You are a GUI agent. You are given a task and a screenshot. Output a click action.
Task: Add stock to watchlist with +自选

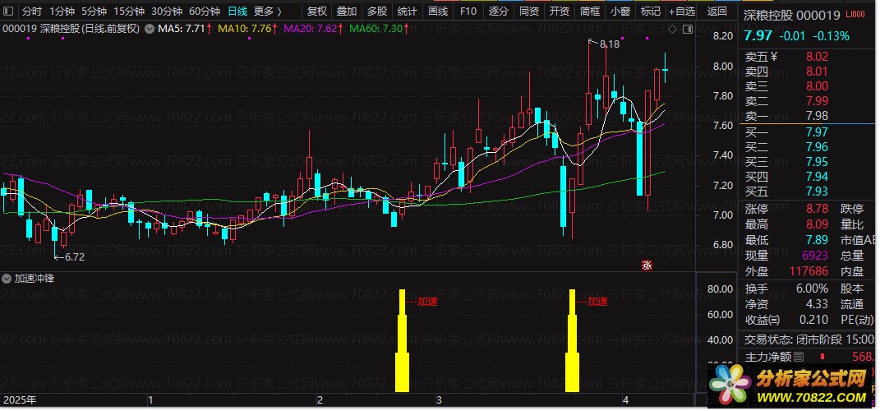[682, 11]
